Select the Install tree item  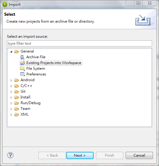click(25, 97)
